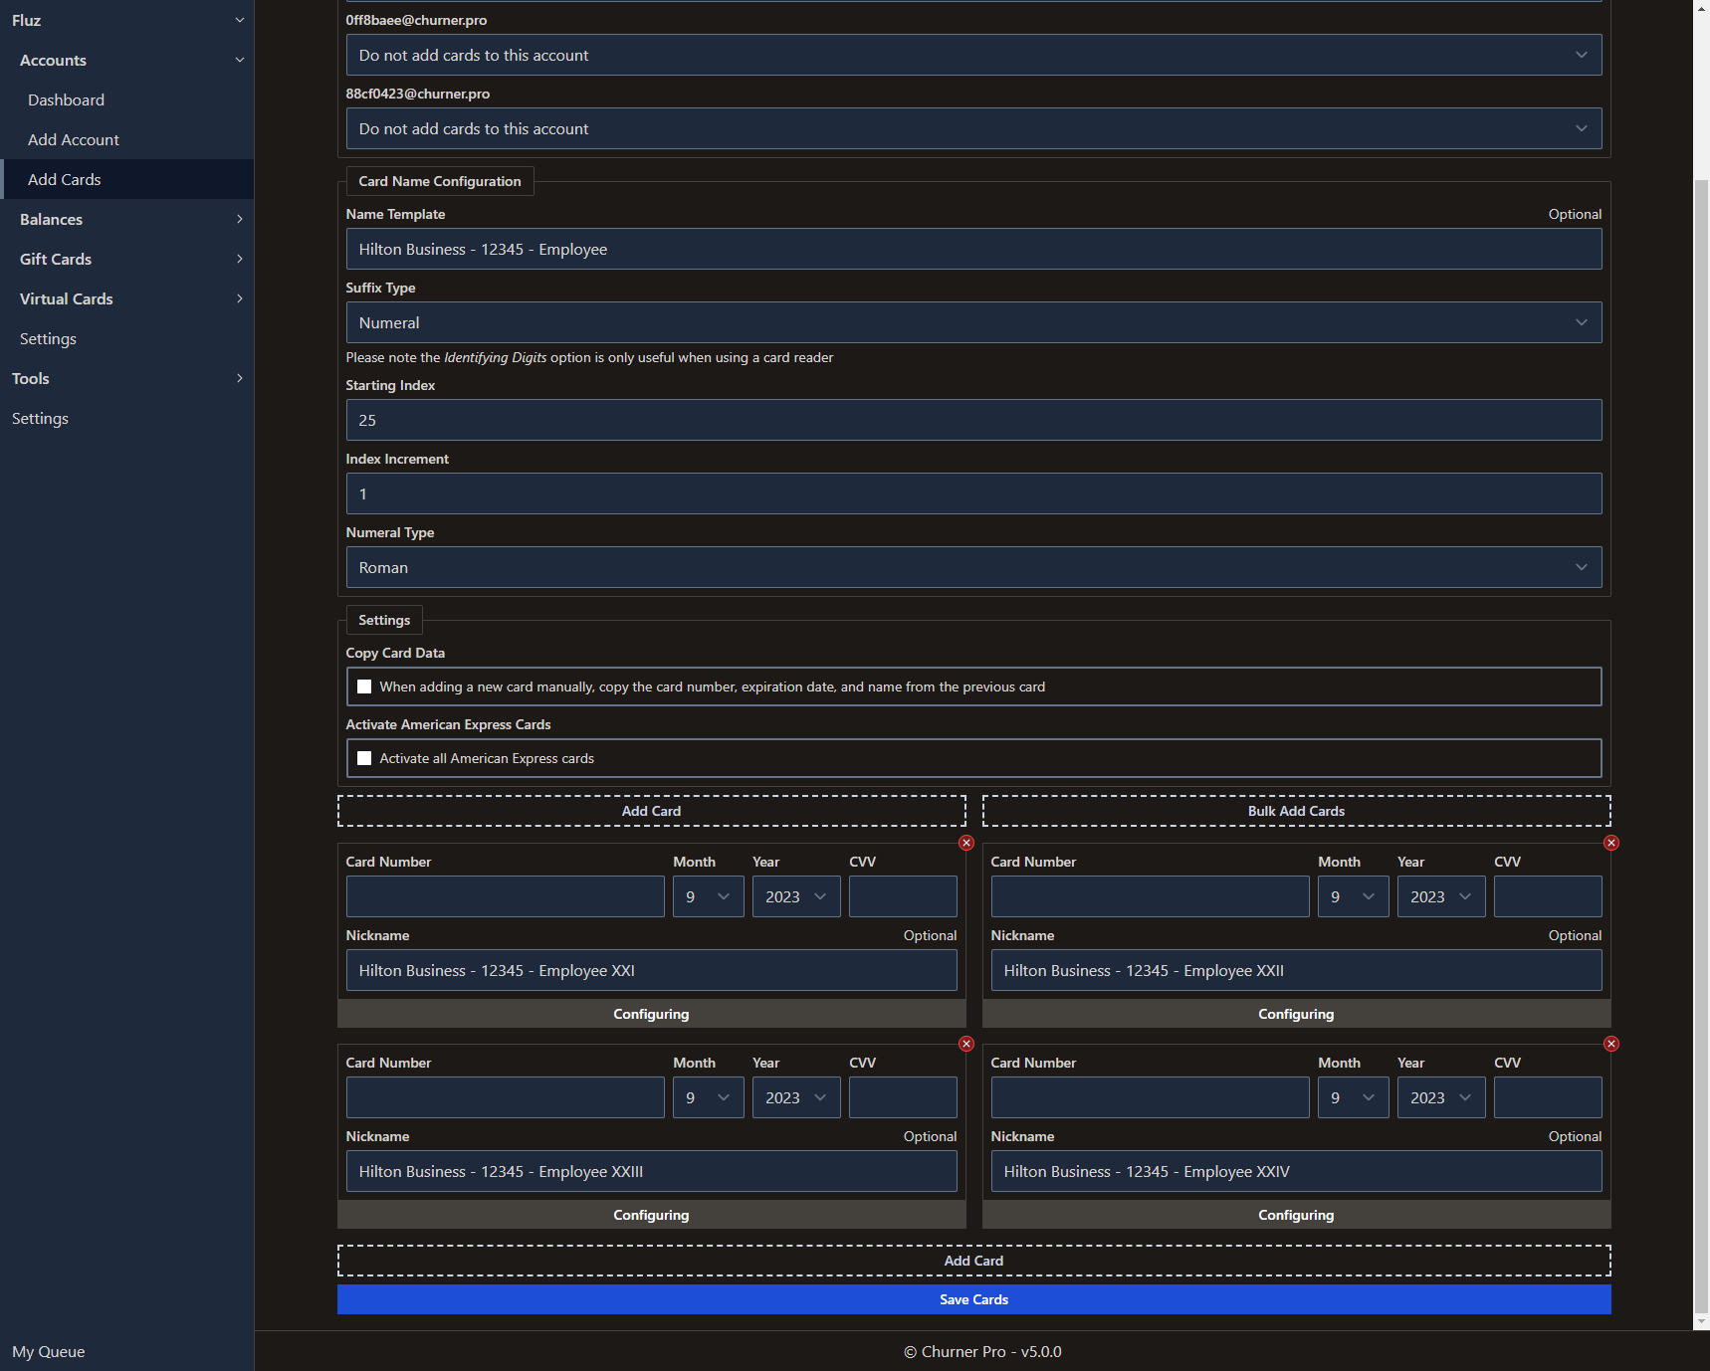Open Add Account in the sidebar
Screen dimensions: 1710x1371
coord(74,139)
